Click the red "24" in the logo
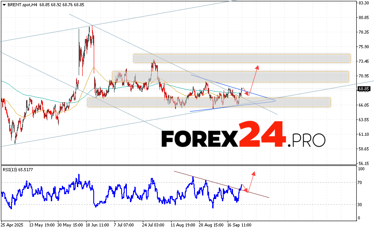Image resolution: width=374 pixels, height=230 pixels. [262, 134]
